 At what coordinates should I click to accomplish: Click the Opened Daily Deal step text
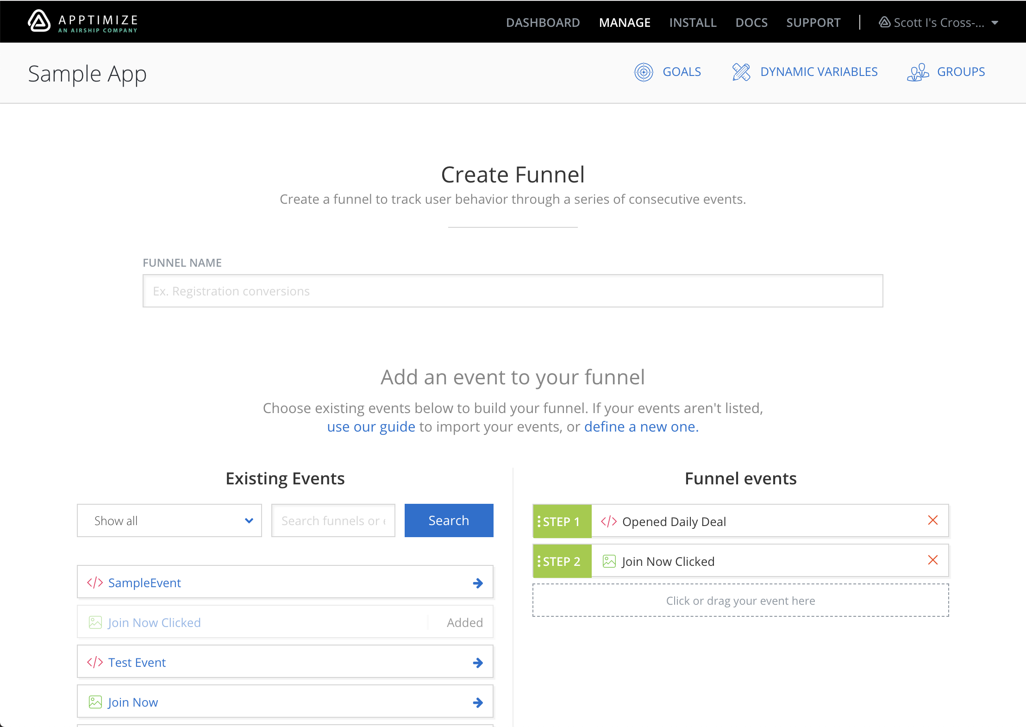click(674, 522)
